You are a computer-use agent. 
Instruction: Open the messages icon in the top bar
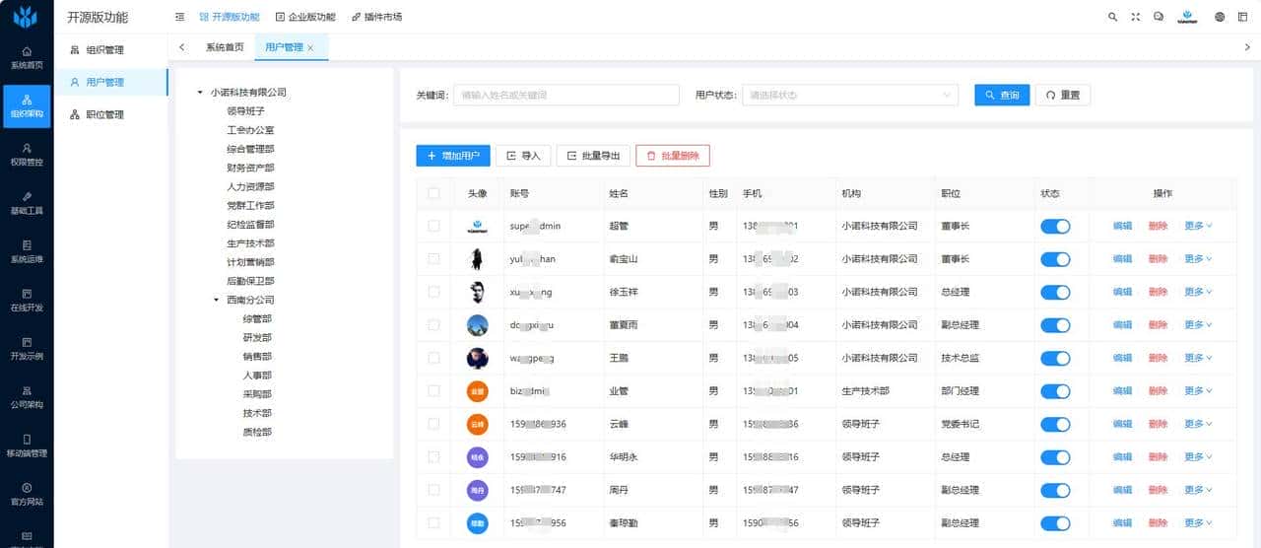pos(1158,17)
